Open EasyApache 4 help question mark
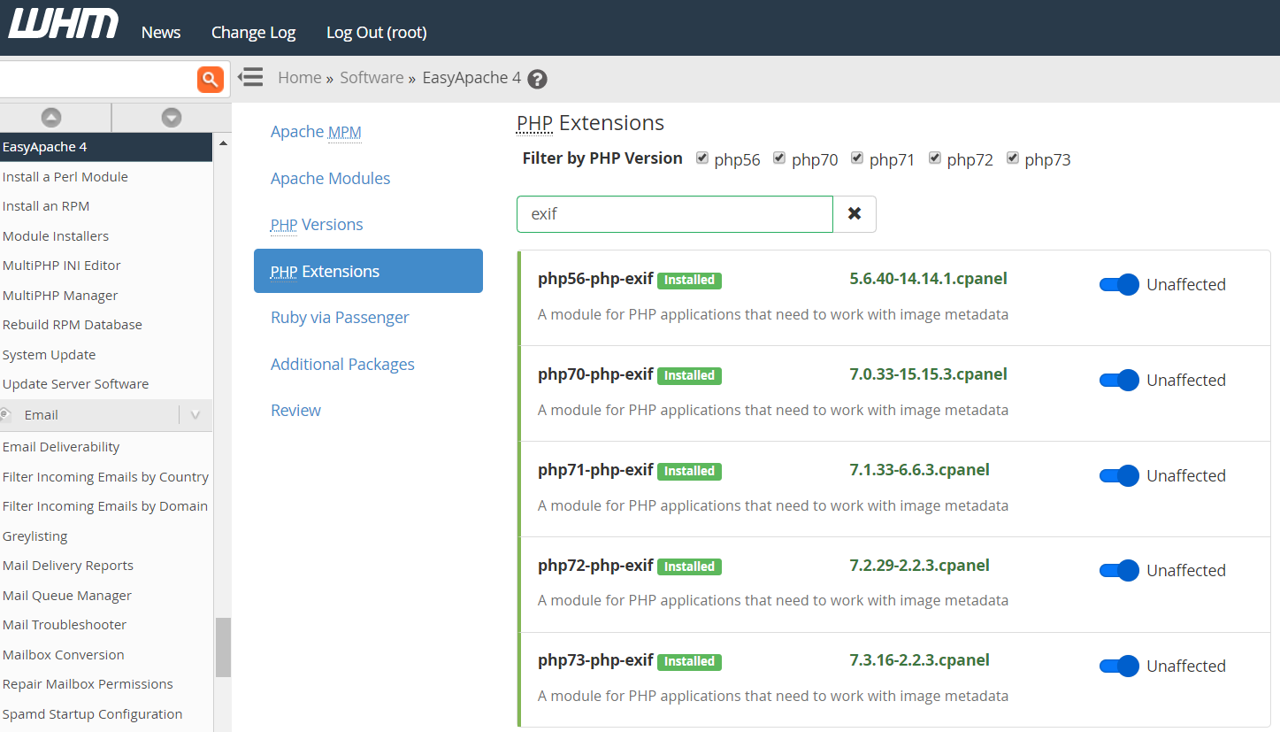The width and height of the screenshot is (1280, 732). 537,79
